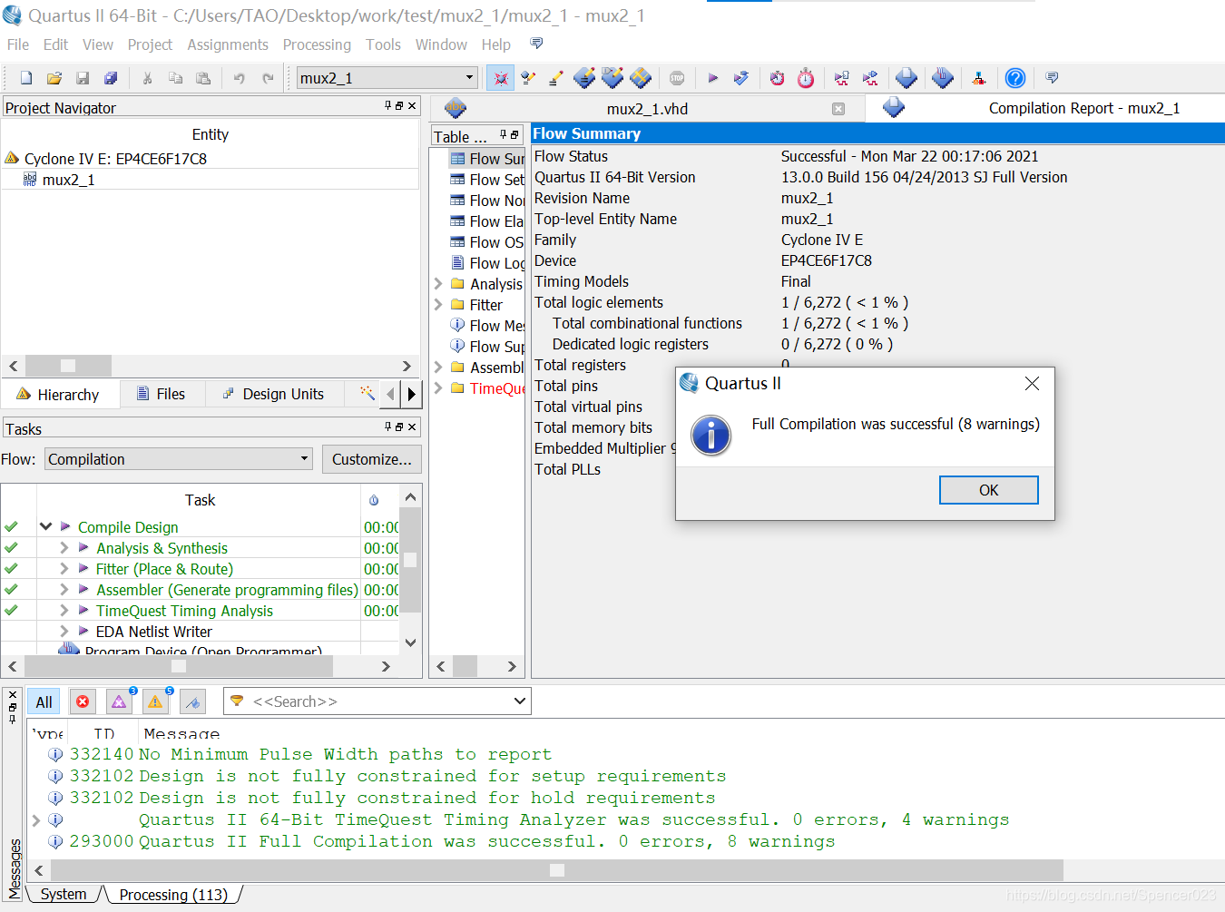Open the Assignments menu
The width and height of the screenshot is (1225, 912).
[x=228, y=44]
